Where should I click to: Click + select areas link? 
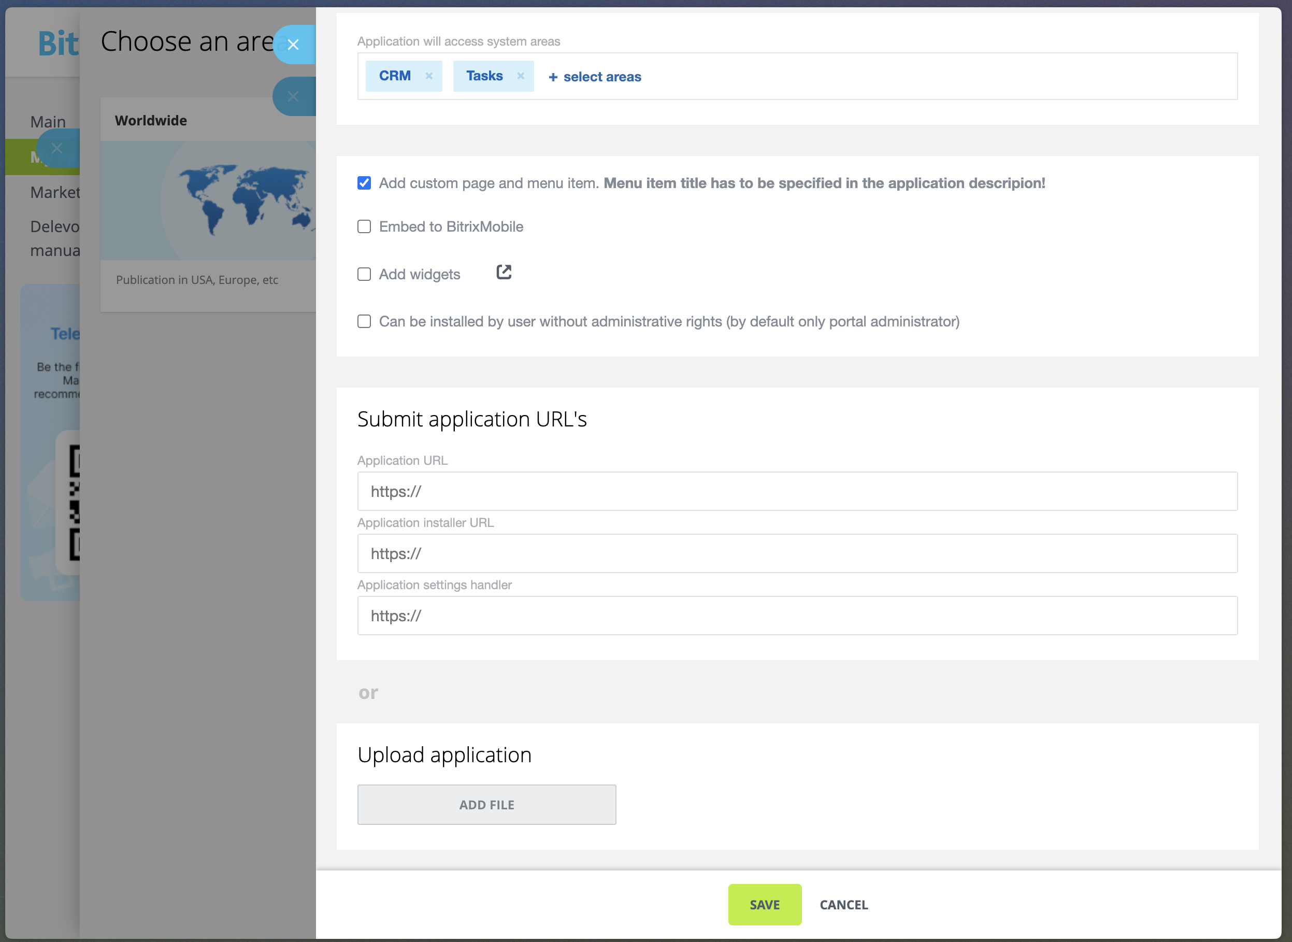(595, 77)
